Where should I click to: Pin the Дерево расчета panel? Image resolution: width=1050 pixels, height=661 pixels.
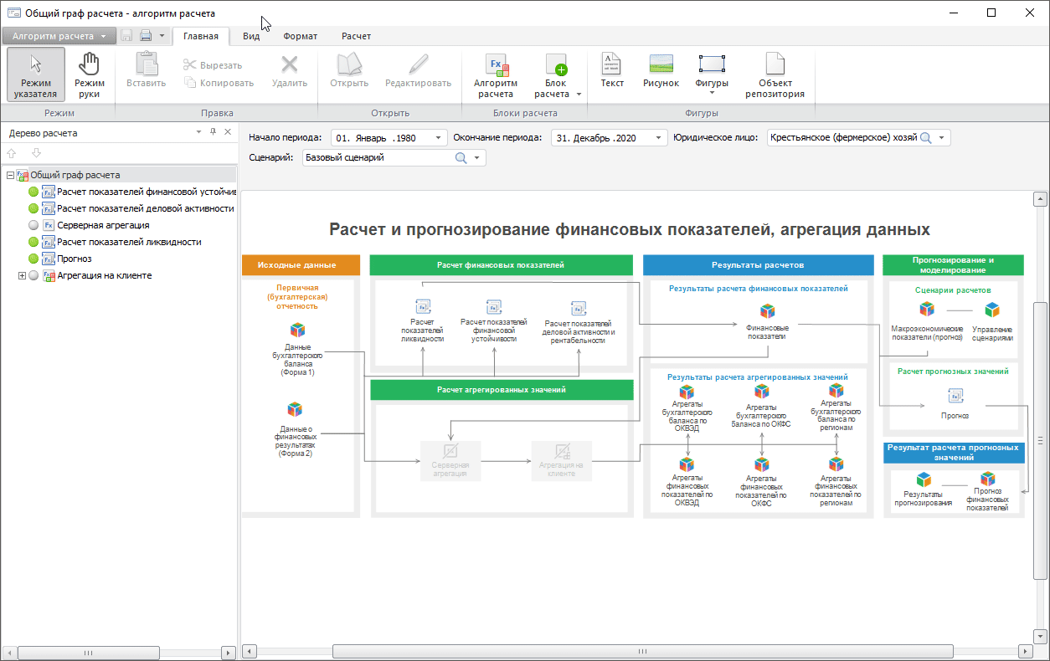[213, 132]
